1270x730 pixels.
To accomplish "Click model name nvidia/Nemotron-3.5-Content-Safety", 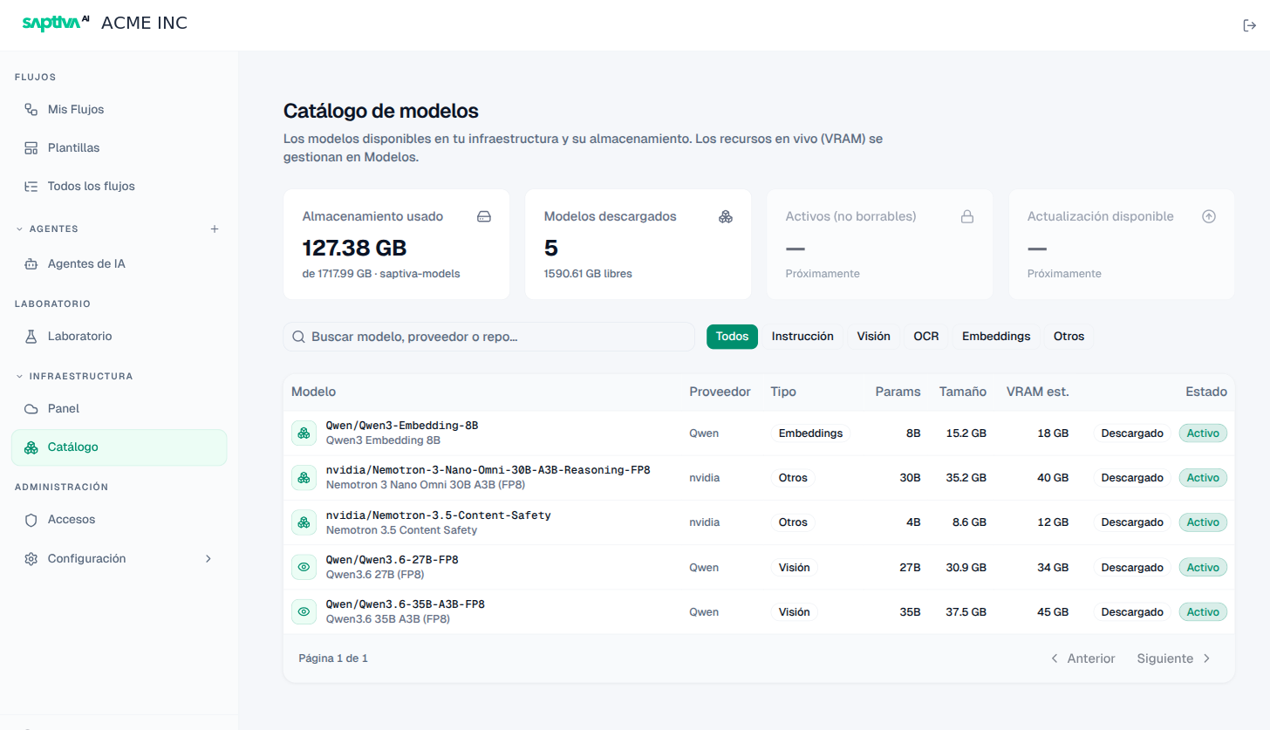I will (x=438, y=515).
